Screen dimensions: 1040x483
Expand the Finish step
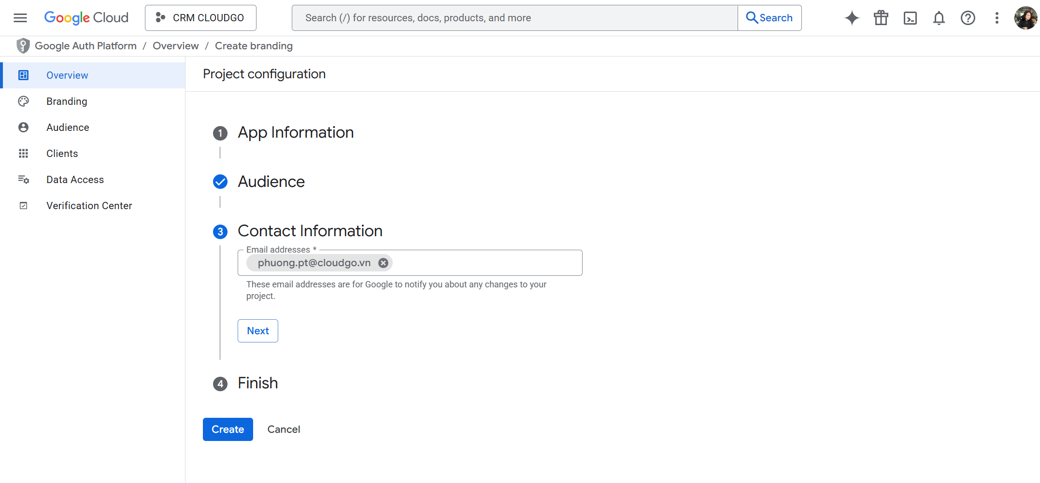pos(257,383)
